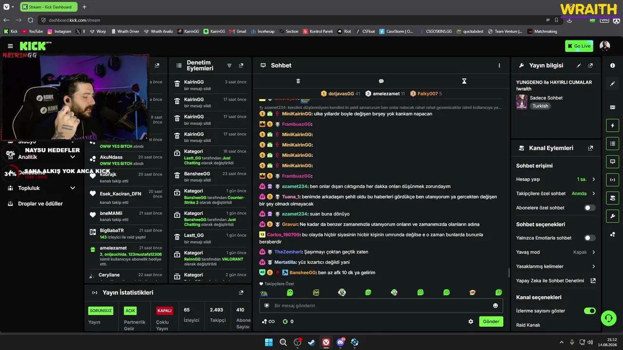Click the info icon in right sidebar

pos(613,66)
